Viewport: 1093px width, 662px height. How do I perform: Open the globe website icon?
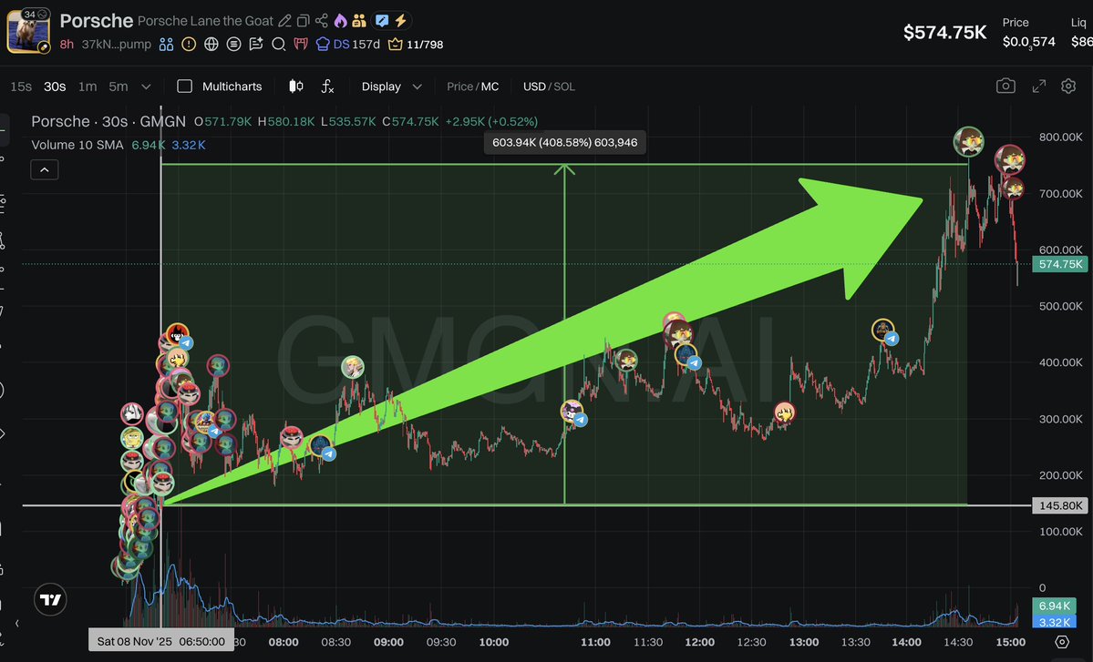211,45
